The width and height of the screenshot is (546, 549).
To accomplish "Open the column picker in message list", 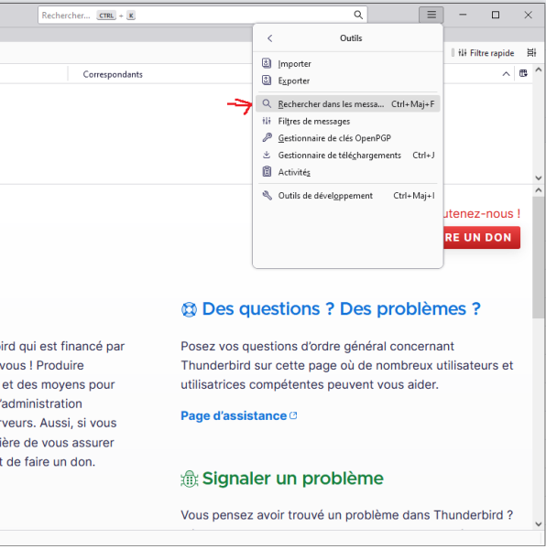I will pos(523,73).
